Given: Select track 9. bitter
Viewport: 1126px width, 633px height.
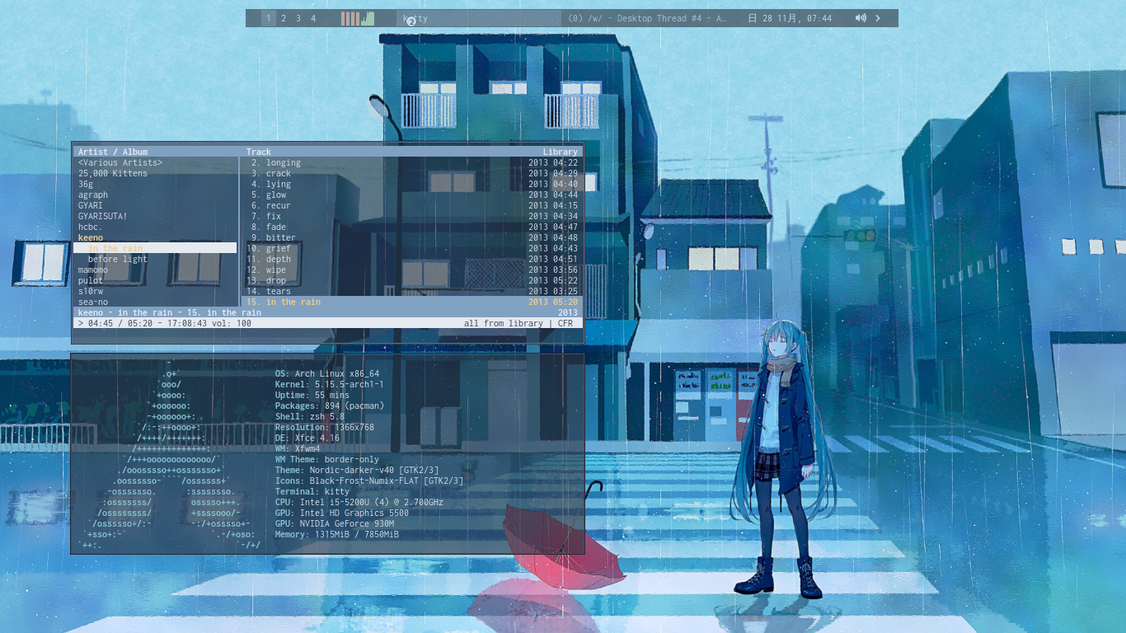Looking at the screenshot, I should pyautogui.click(x=412, y=237).
